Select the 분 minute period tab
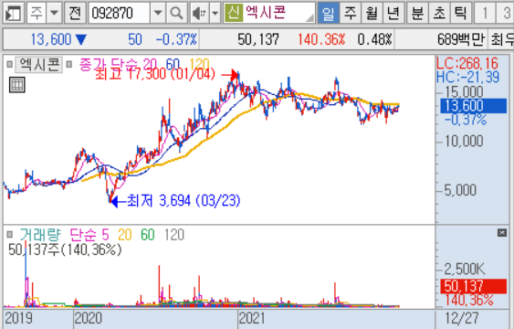514x329 pixels. (417, 13)
